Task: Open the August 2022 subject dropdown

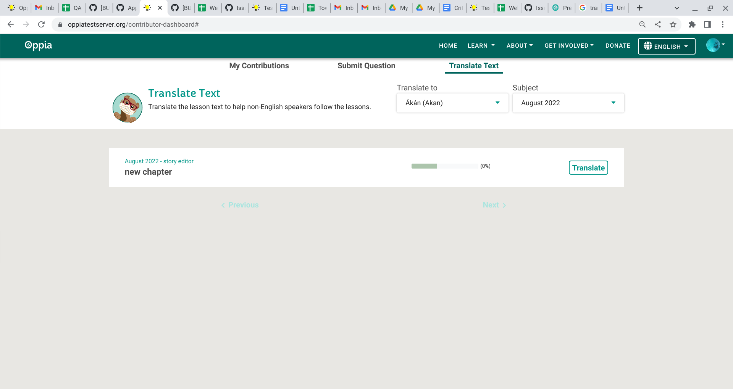Action: click(x=568, y=103)
